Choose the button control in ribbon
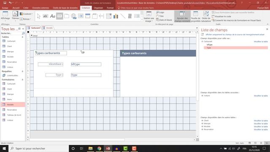Image resolution: width=270 pixels, height=152 pixels. tap(59, 16)
